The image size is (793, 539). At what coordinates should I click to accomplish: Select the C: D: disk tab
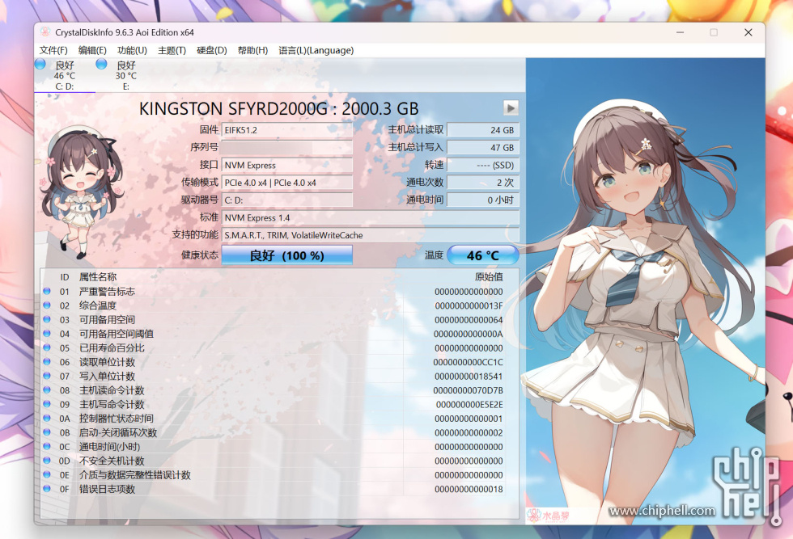(x=65, y=75)
